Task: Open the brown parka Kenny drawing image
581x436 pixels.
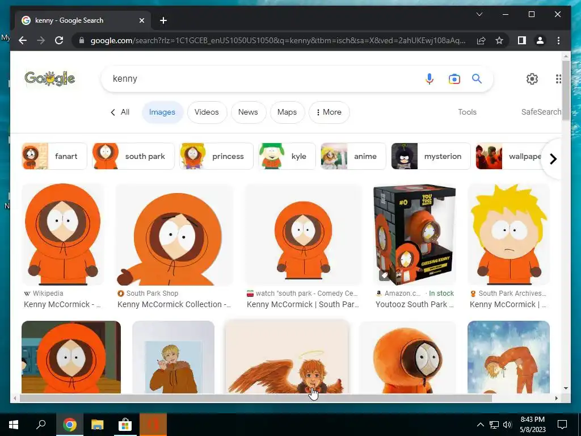Action: point(174,357)
